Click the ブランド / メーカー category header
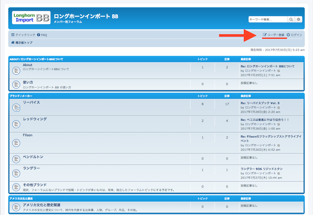 [x=21, y=96]
